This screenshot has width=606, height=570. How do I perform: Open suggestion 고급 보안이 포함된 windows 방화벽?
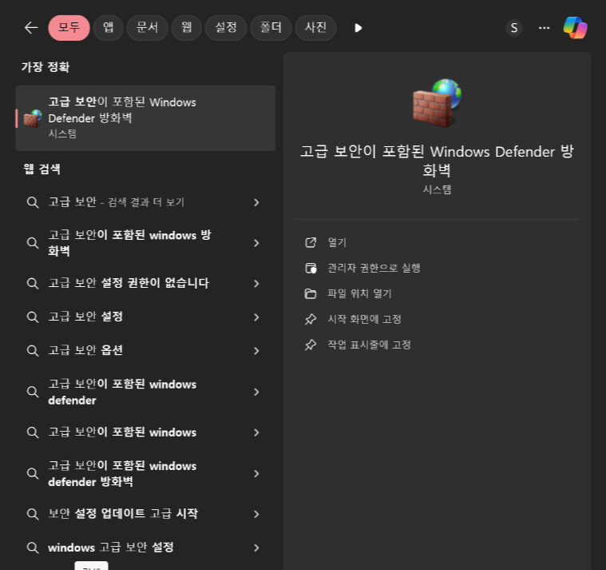(x=145, y=243)
